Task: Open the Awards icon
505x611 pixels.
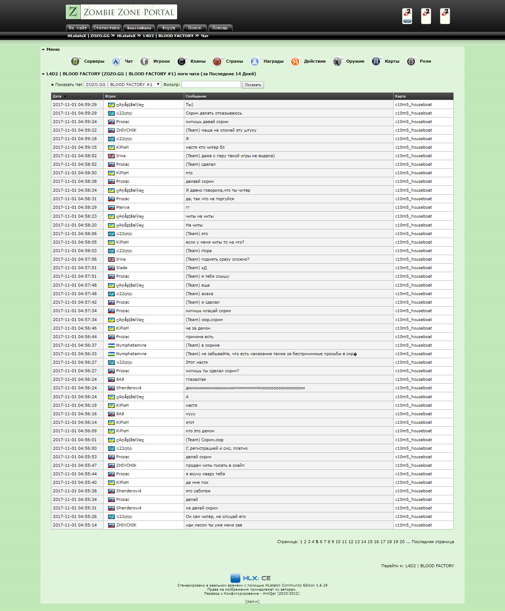Action: click(255, 61)
